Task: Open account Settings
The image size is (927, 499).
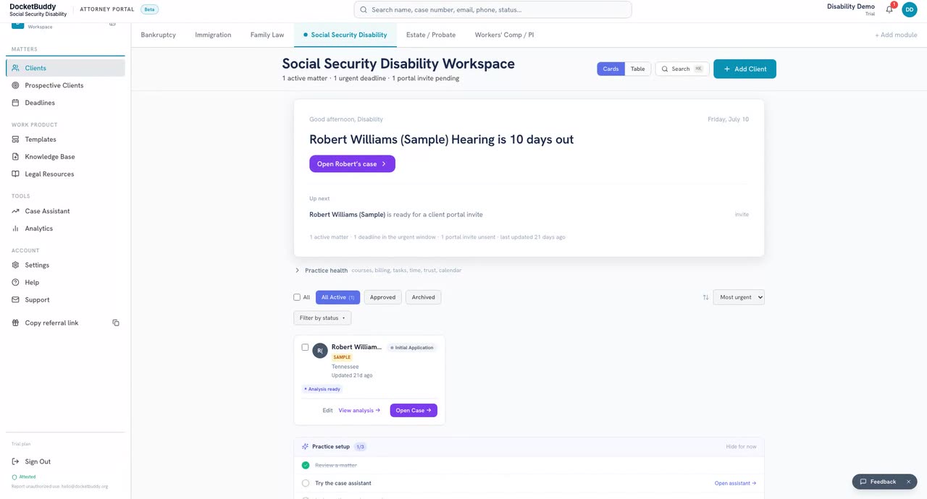Action: tap(65, 265)
